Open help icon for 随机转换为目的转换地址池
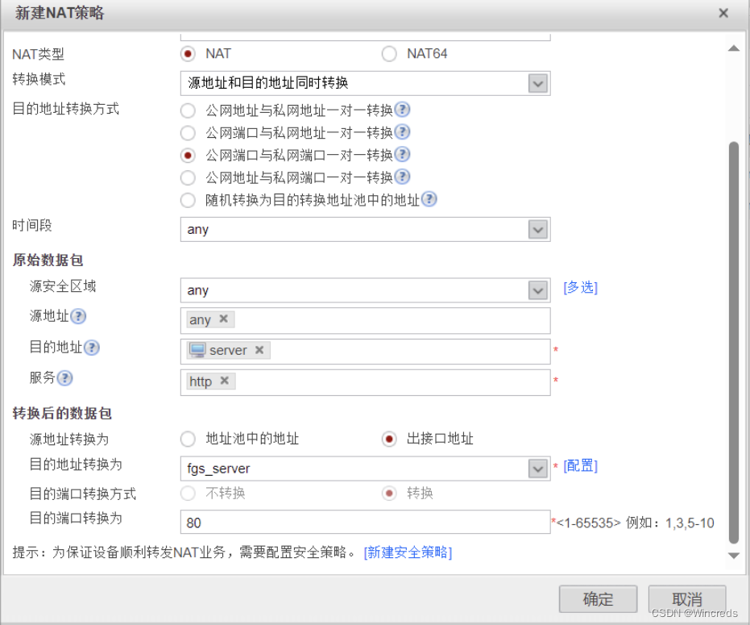This screenshot has height=625, width=750. click(429, 198)
